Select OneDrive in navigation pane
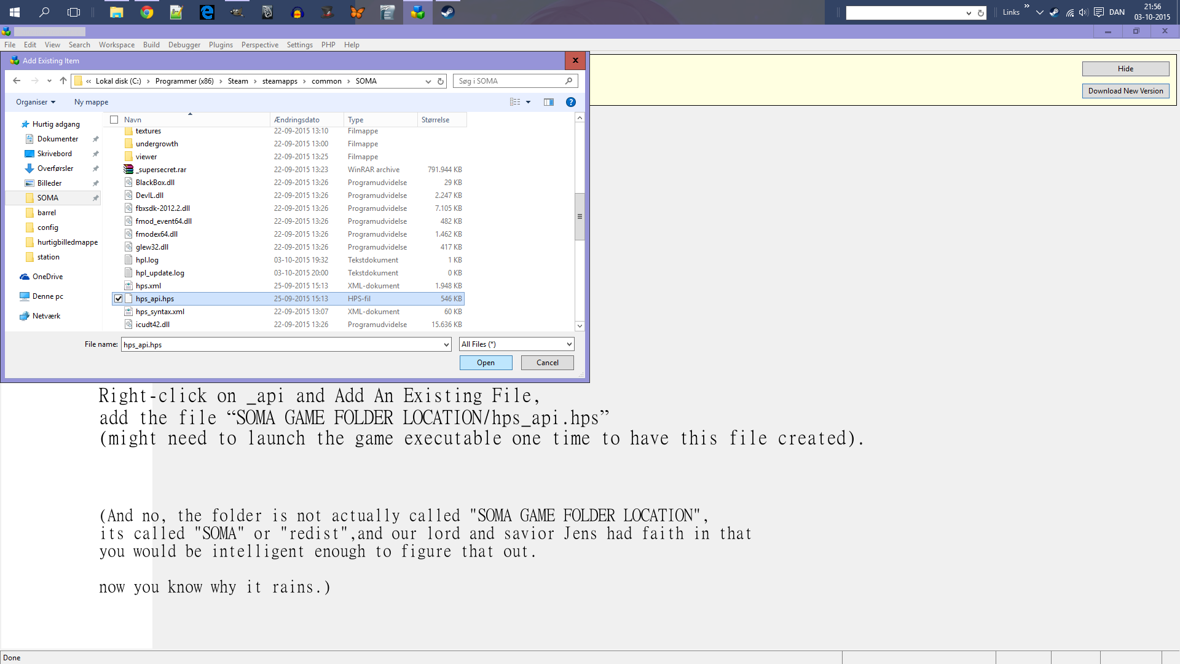This screenshot has height=664, width=1180. coord(47,277)
